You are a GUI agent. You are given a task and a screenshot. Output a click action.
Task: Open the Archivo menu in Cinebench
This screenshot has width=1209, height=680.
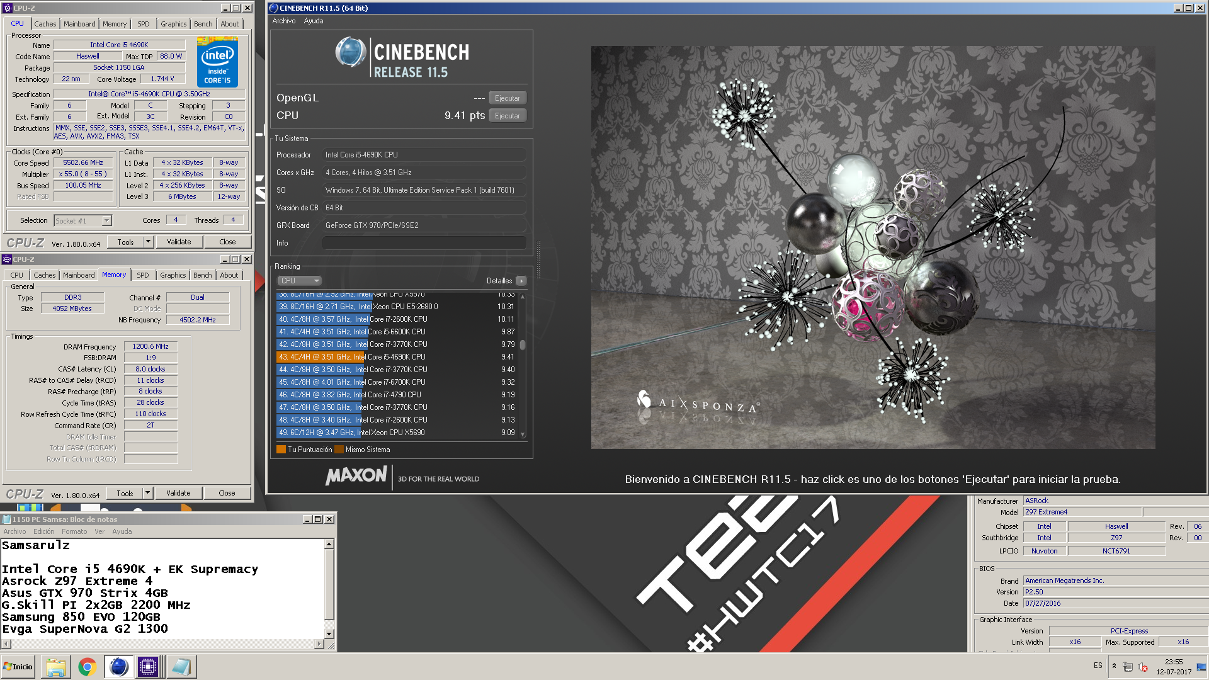point(284,21)
